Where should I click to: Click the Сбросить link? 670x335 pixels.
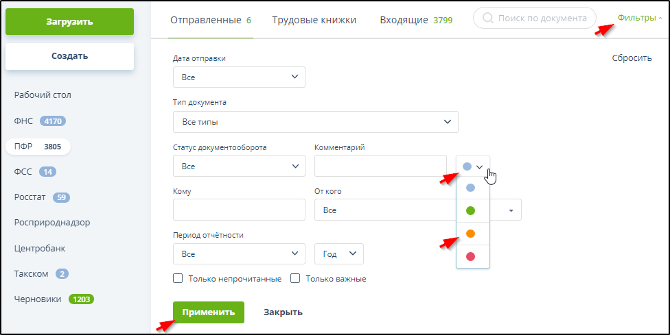[631, 58]
